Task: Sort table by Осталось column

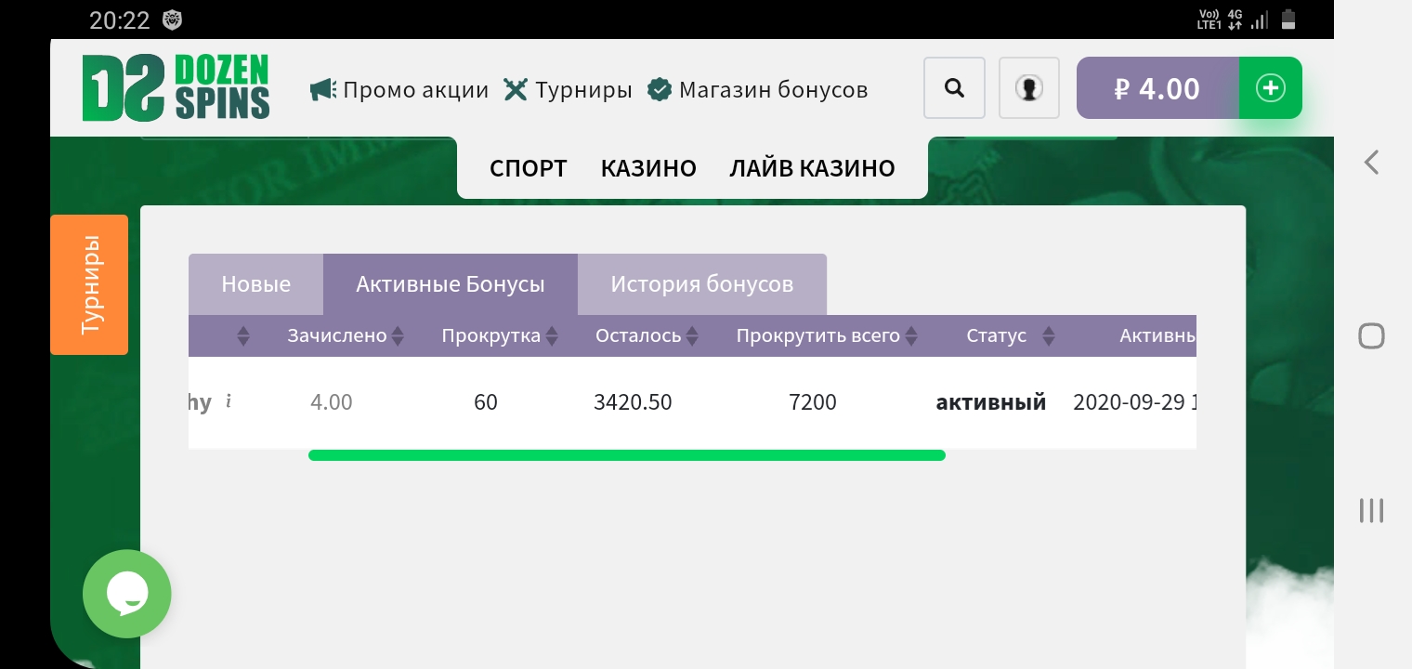Action: click(x=647, y=335)
